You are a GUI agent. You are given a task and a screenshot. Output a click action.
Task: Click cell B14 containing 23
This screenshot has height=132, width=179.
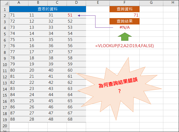(x=38, y=89)
